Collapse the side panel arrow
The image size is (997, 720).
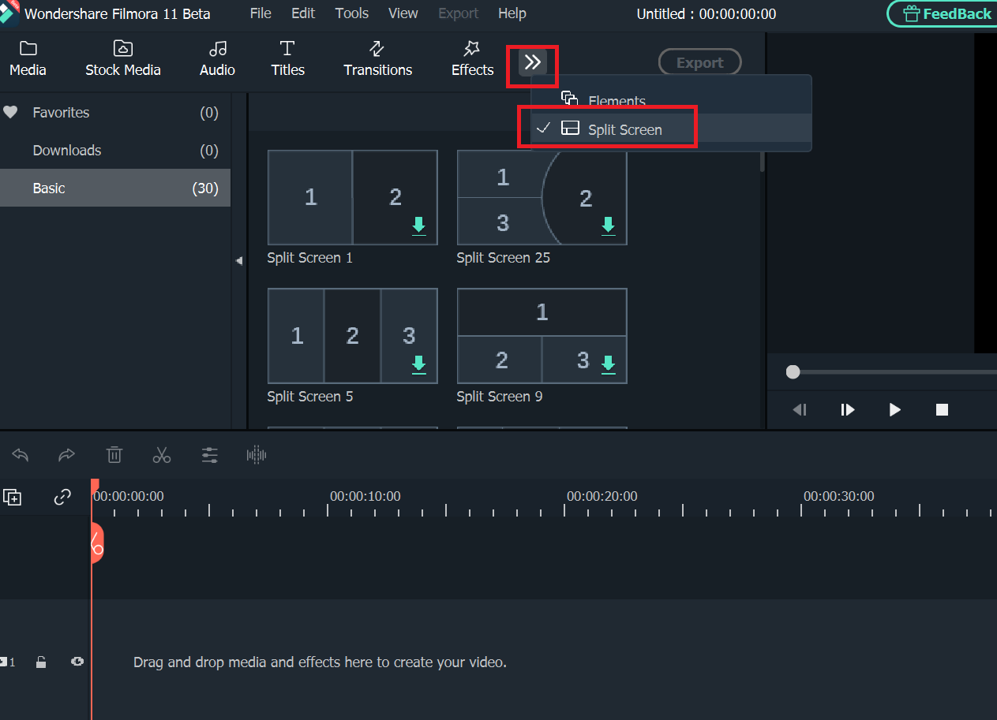239,261
